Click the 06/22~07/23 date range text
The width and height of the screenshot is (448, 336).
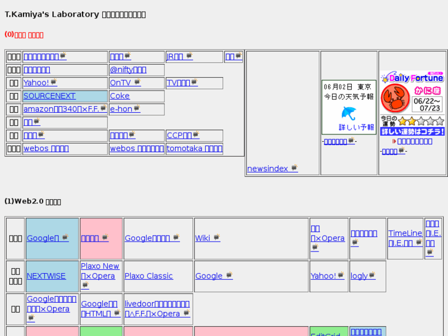(427, 105)
